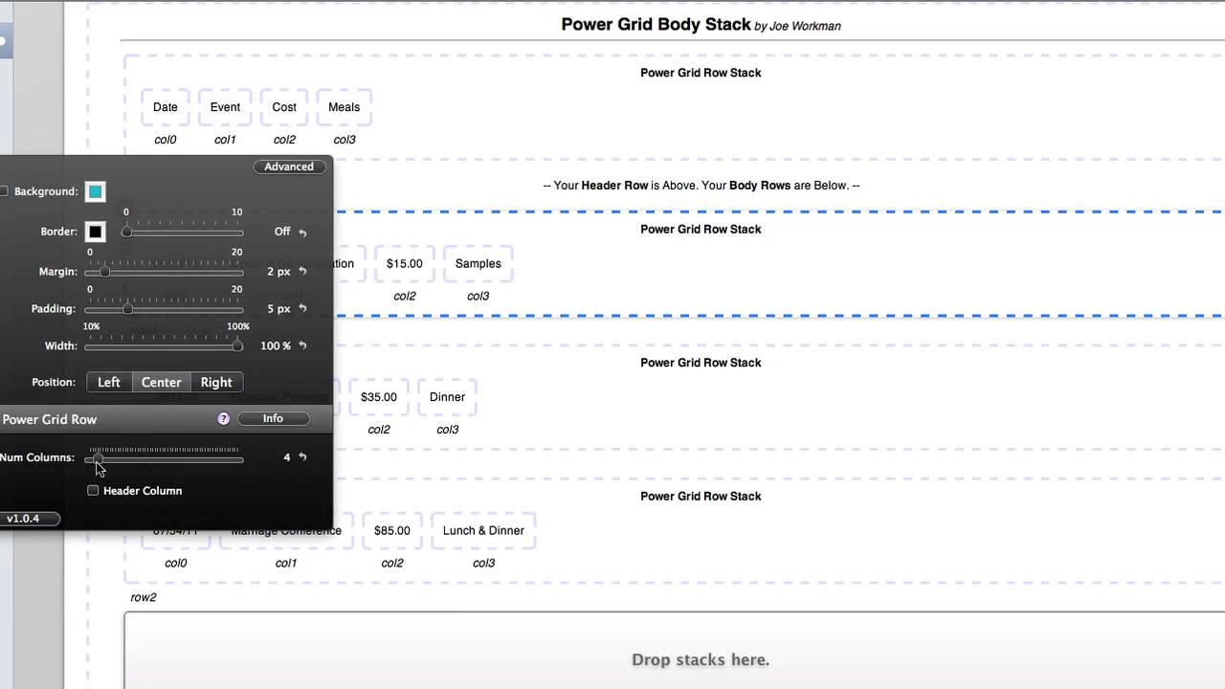Click the Margin slider handle
1225x689 pixels.
pyautogui.click(x=104, y=272)
